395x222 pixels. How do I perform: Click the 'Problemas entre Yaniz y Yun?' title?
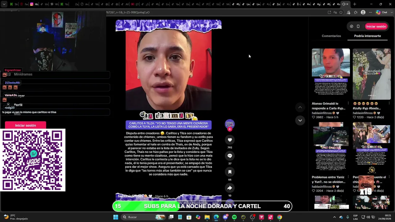click(x=328, y=179)
